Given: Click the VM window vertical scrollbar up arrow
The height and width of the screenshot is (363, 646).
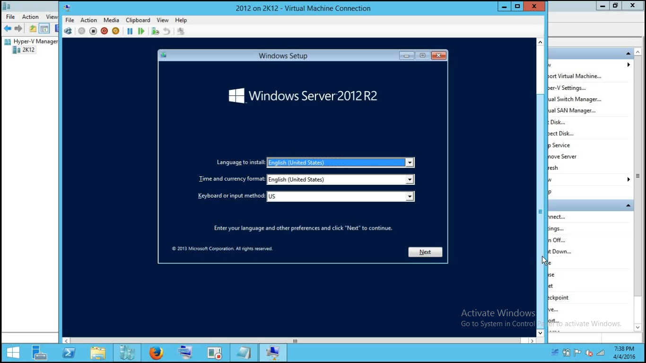Looking at the screenshot, I should [540, 42].
